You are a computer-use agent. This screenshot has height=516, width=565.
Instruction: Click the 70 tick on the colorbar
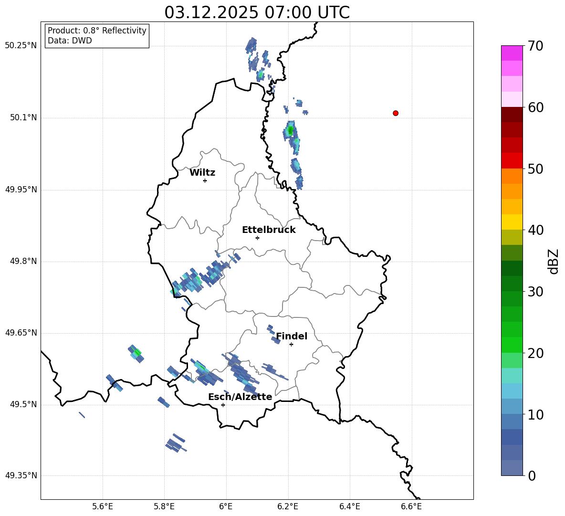pyautogui.click(x=535, y=46)
